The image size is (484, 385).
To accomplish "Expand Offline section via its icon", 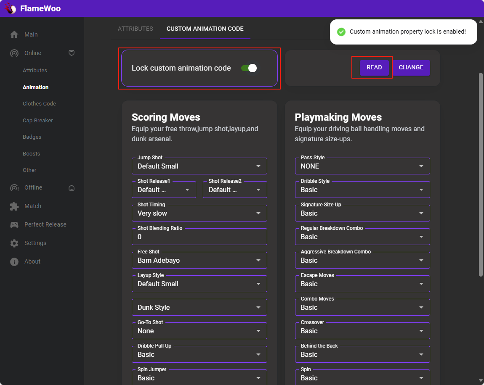I will pyautogui.click(x=71, y=188).
